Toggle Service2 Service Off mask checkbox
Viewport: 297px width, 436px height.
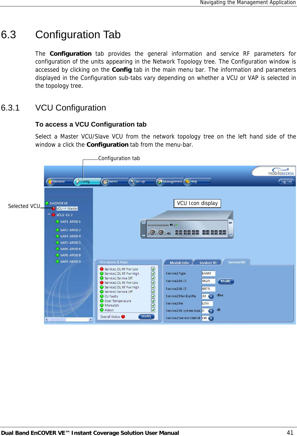[x=153, y=292]
